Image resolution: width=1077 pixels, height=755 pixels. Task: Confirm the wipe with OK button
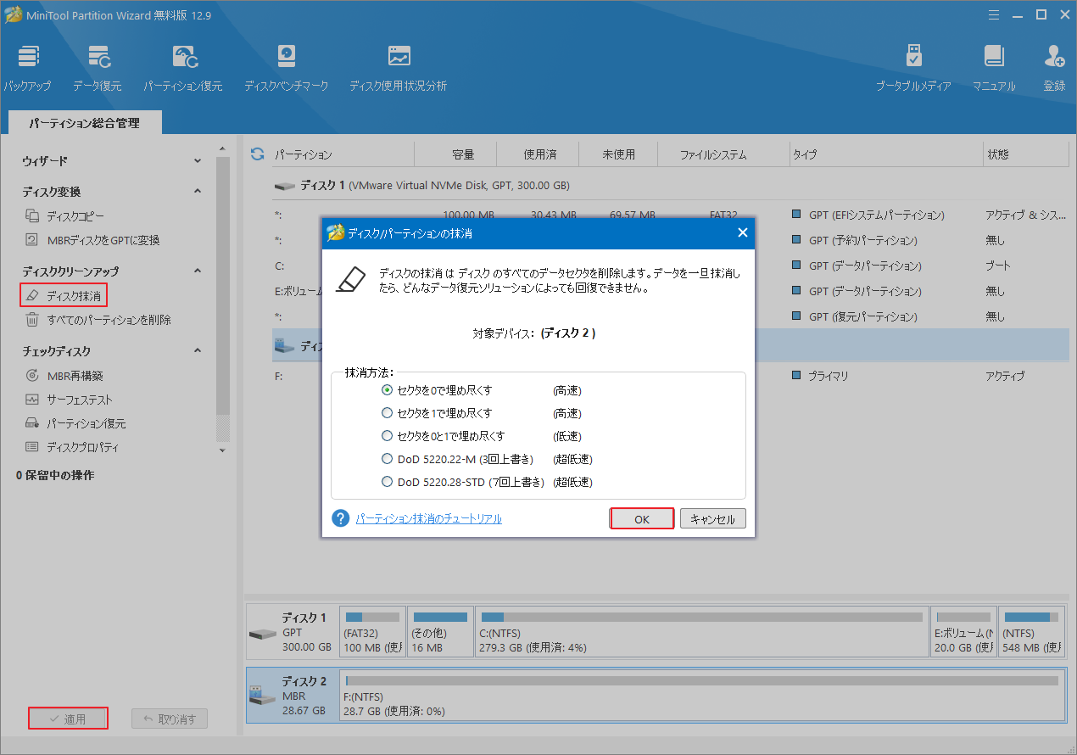642,518
